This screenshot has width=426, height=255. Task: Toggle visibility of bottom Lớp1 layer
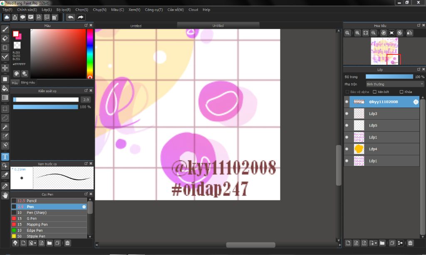pos(347,161)
